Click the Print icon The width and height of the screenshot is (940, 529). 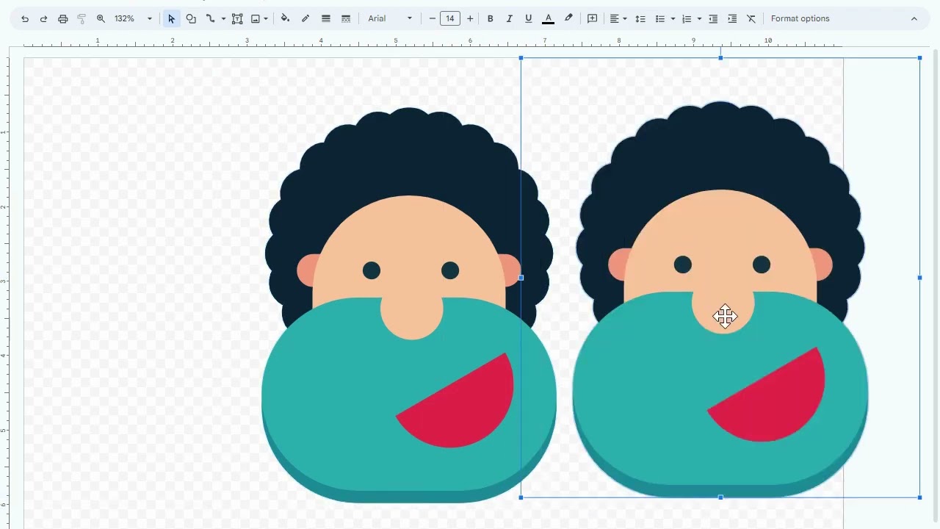coord(62,18)
